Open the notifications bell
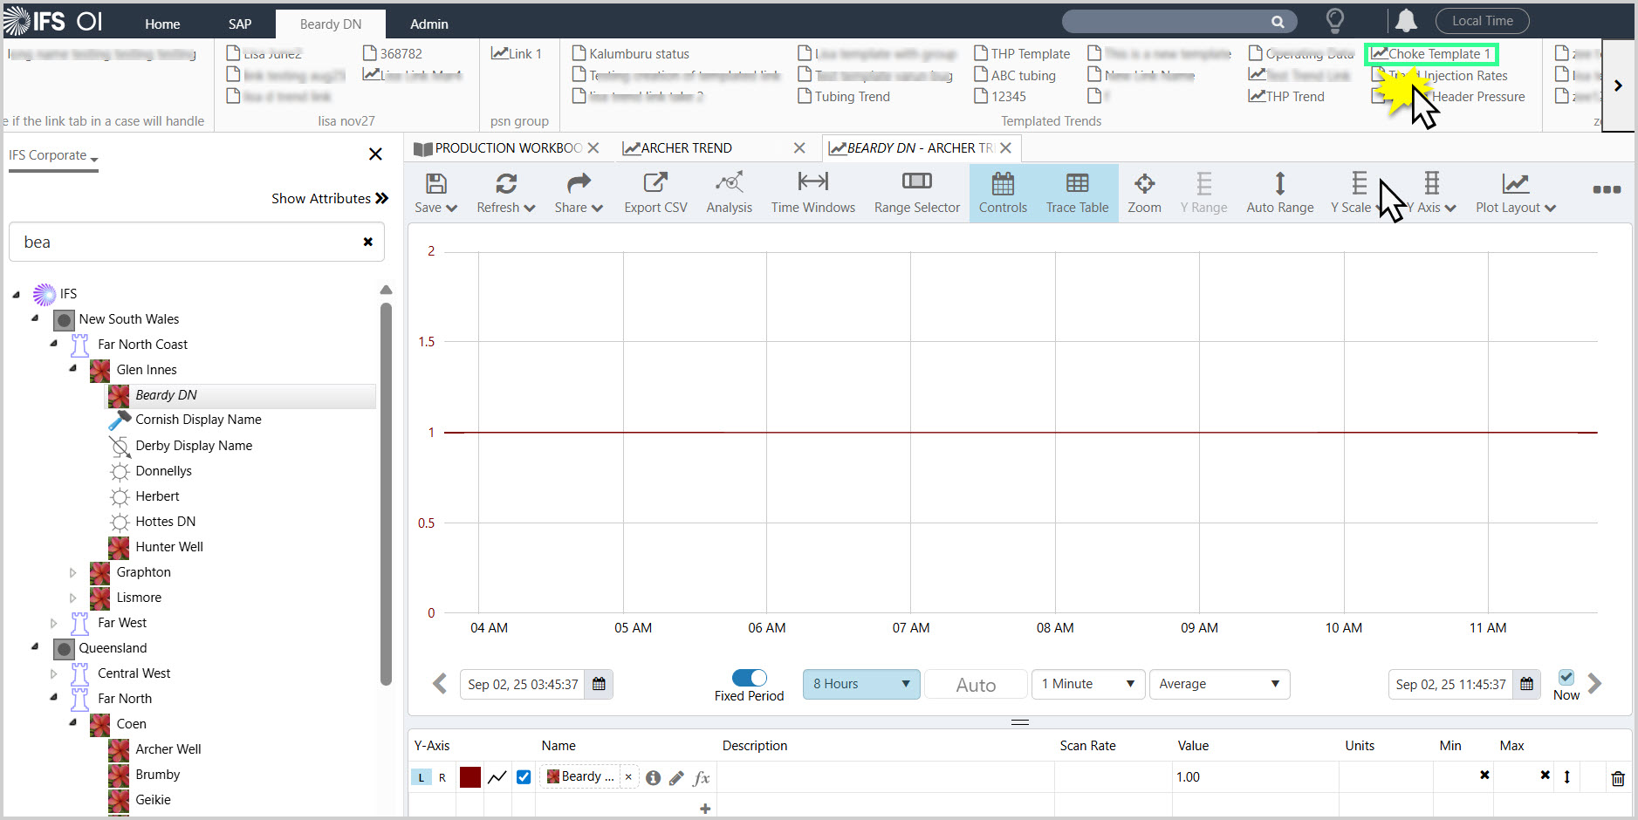The width and height of the screenshot is (1638, 820). pyautogui.click(x=1406, y=21)
